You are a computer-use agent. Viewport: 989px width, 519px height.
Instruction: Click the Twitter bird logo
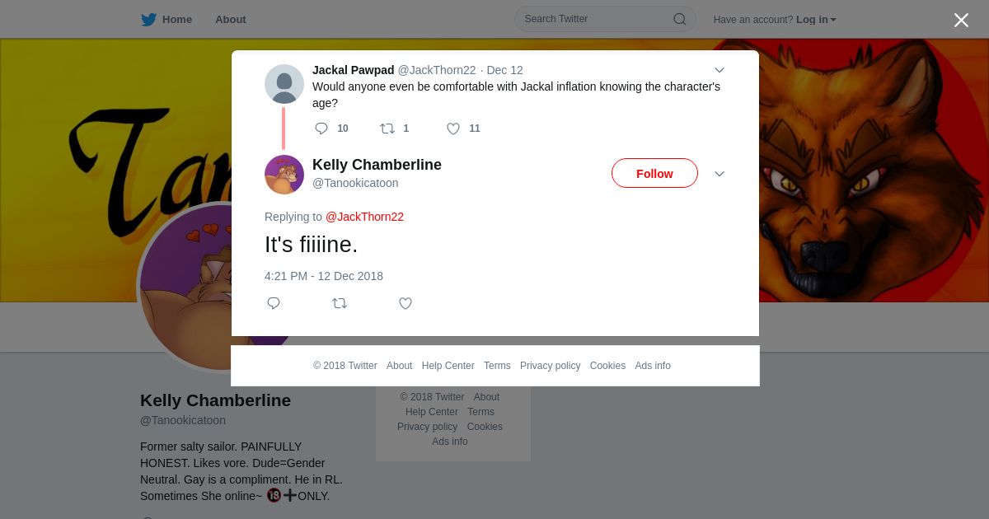(x=149, y=20)
